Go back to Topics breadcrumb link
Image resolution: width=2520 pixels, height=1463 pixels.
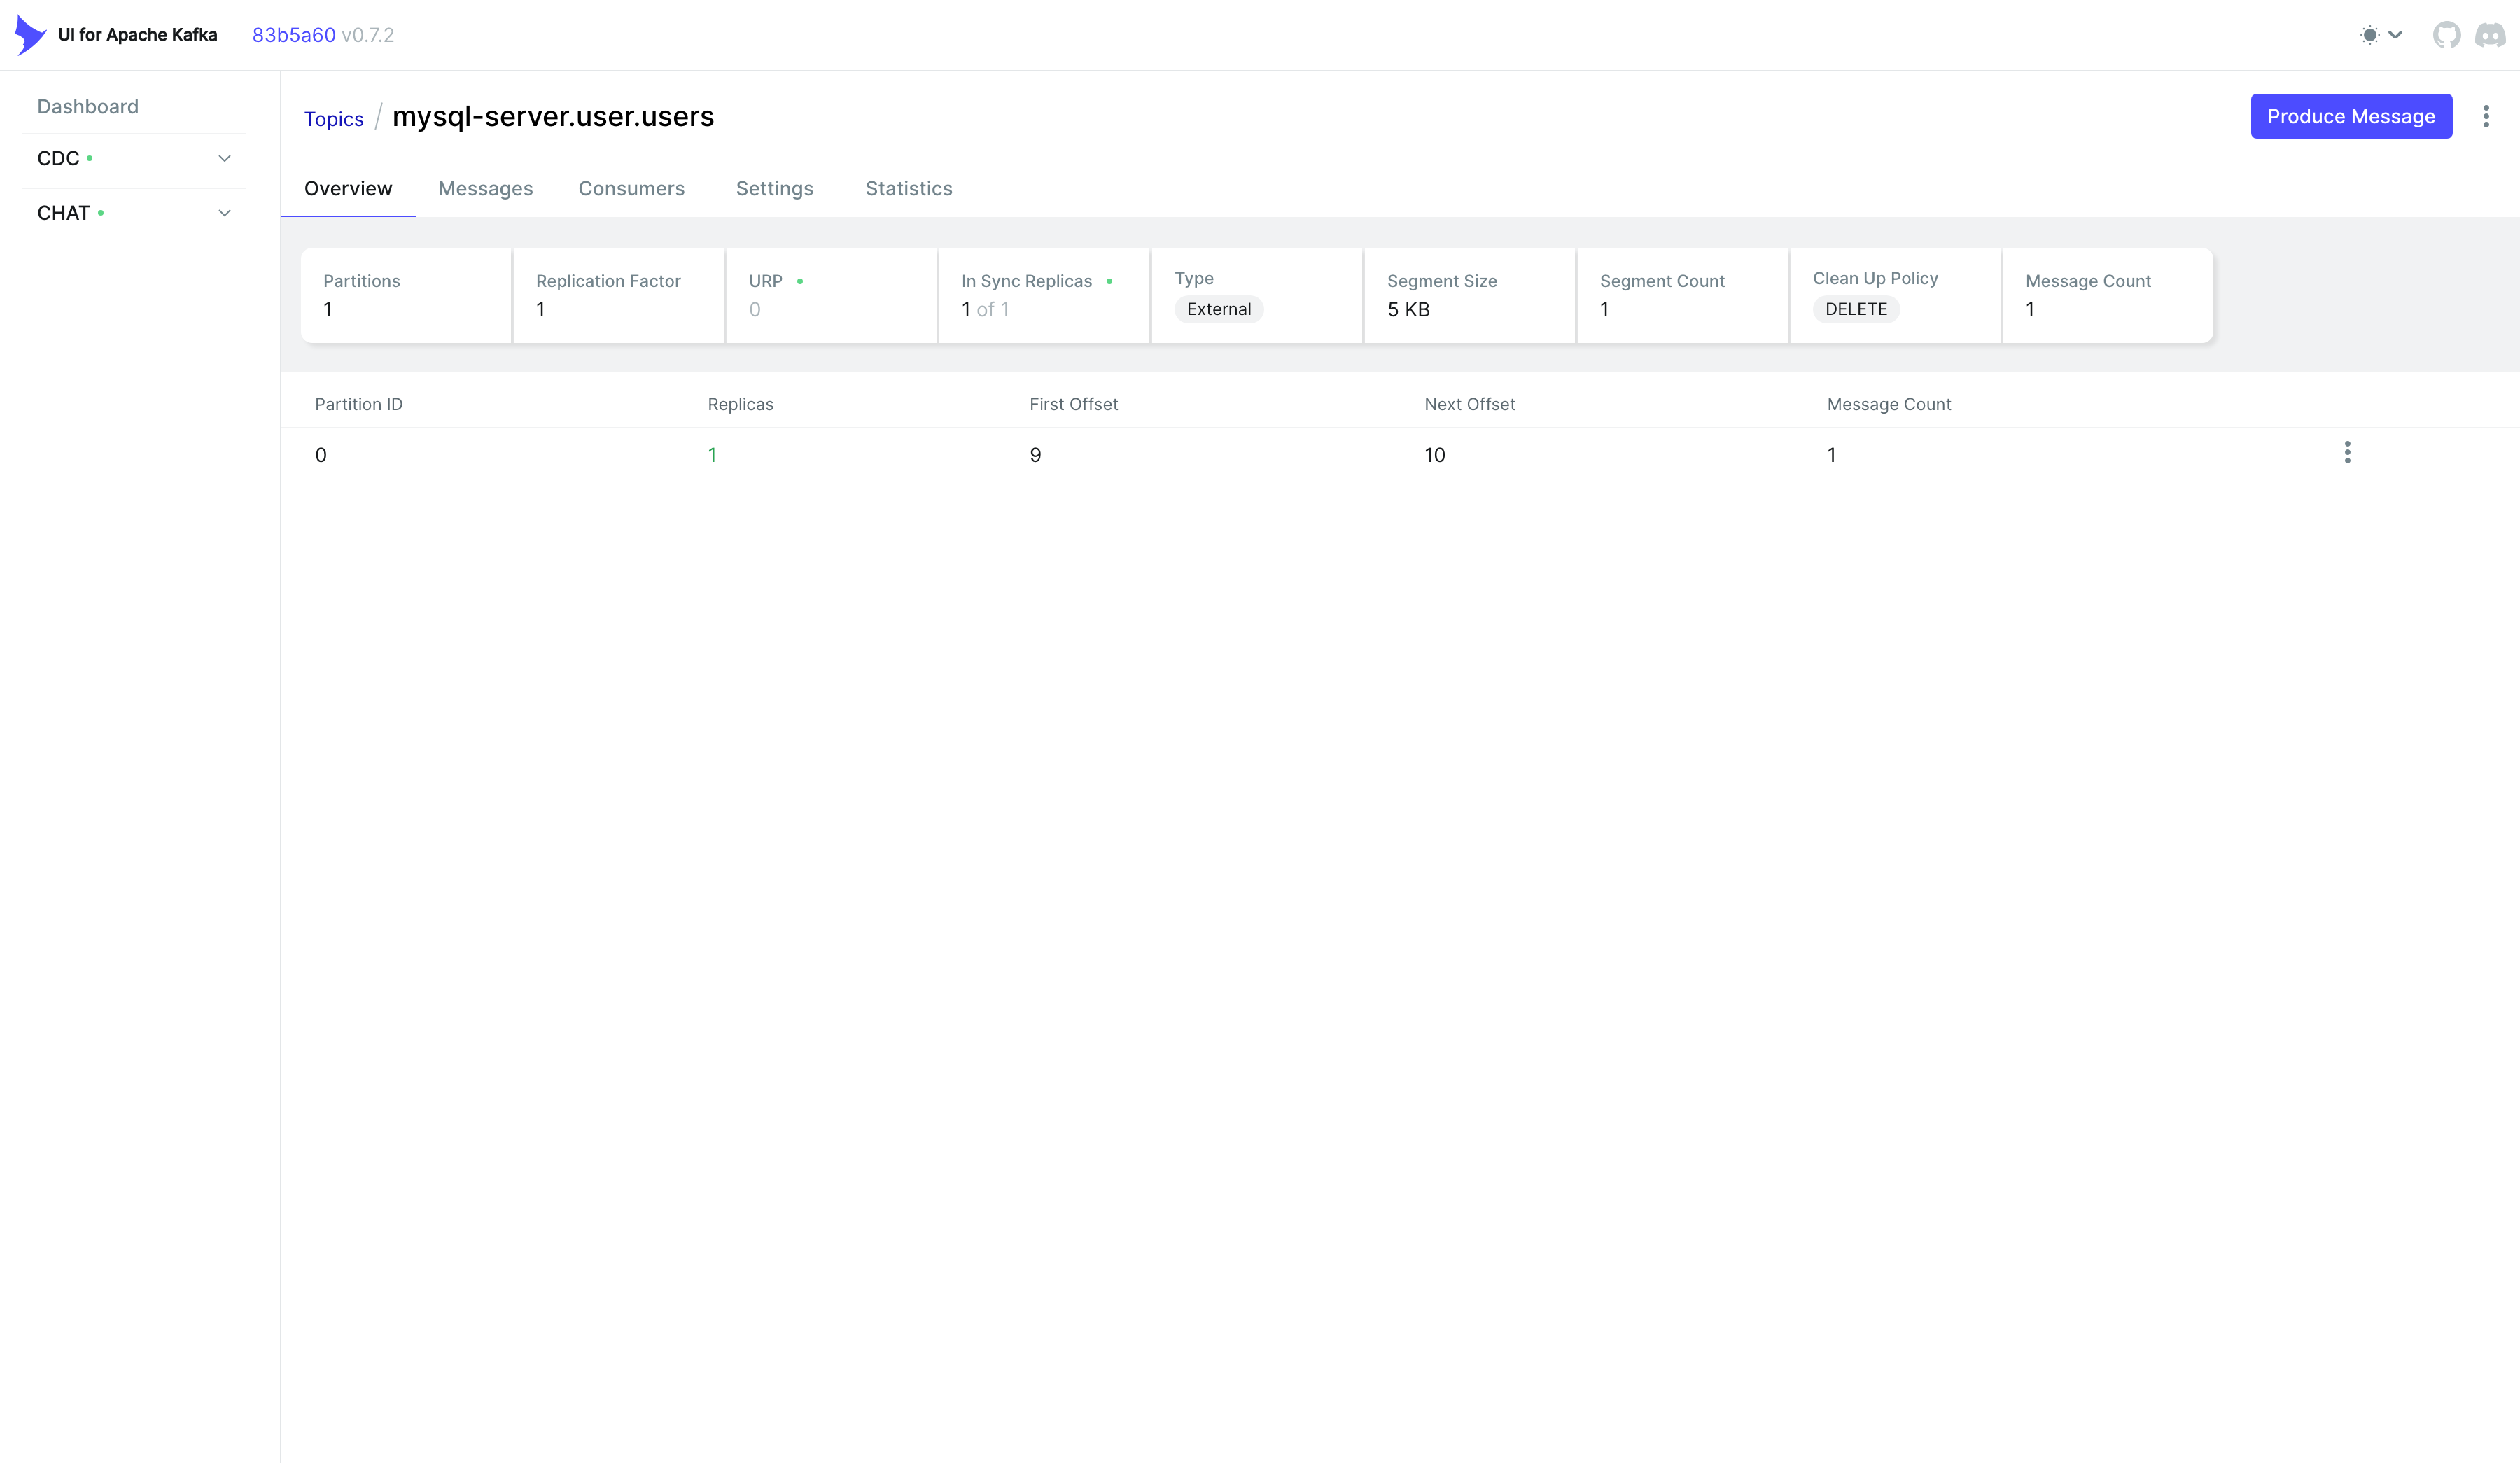tap(333, 119)
